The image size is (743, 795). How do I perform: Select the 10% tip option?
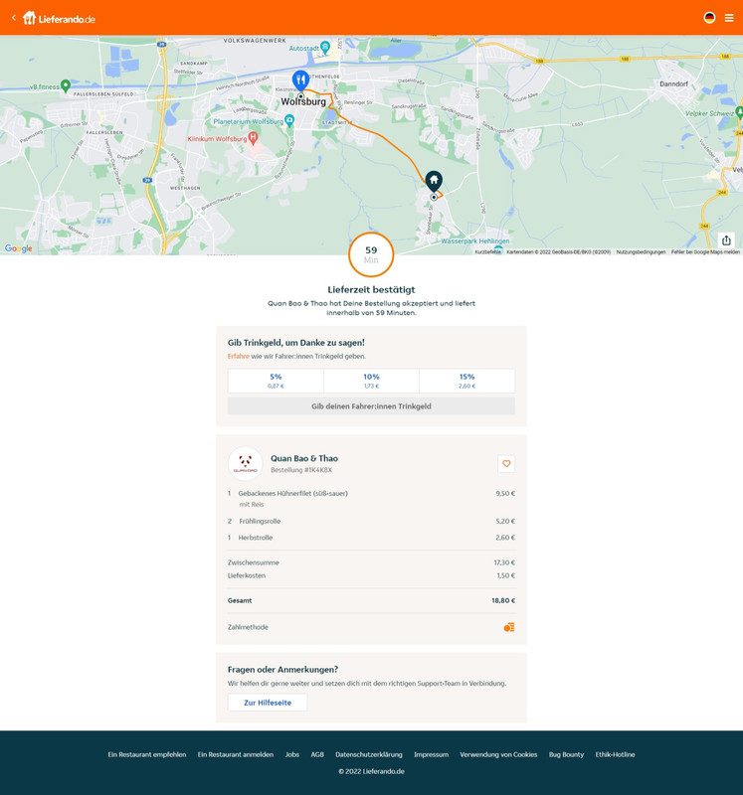[371, 381]
